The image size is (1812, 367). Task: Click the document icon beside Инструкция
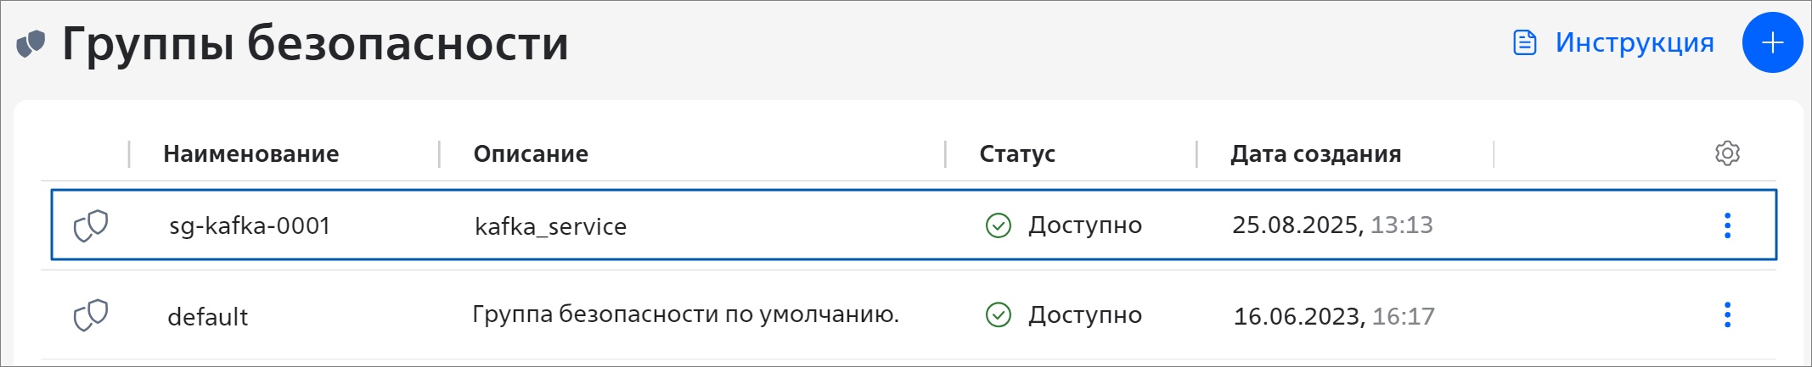(x=1525, y=42)
